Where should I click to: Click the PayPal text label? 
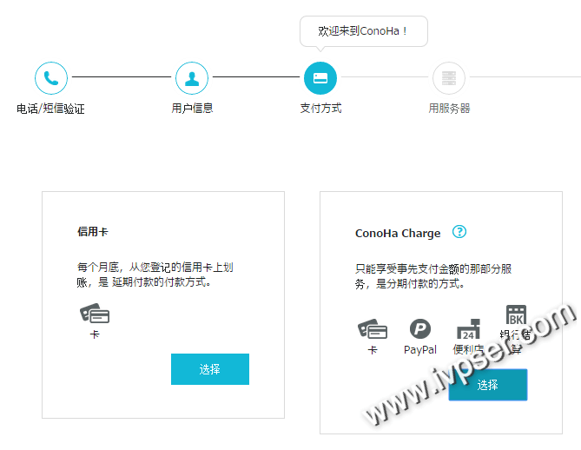tap(420, 349)
